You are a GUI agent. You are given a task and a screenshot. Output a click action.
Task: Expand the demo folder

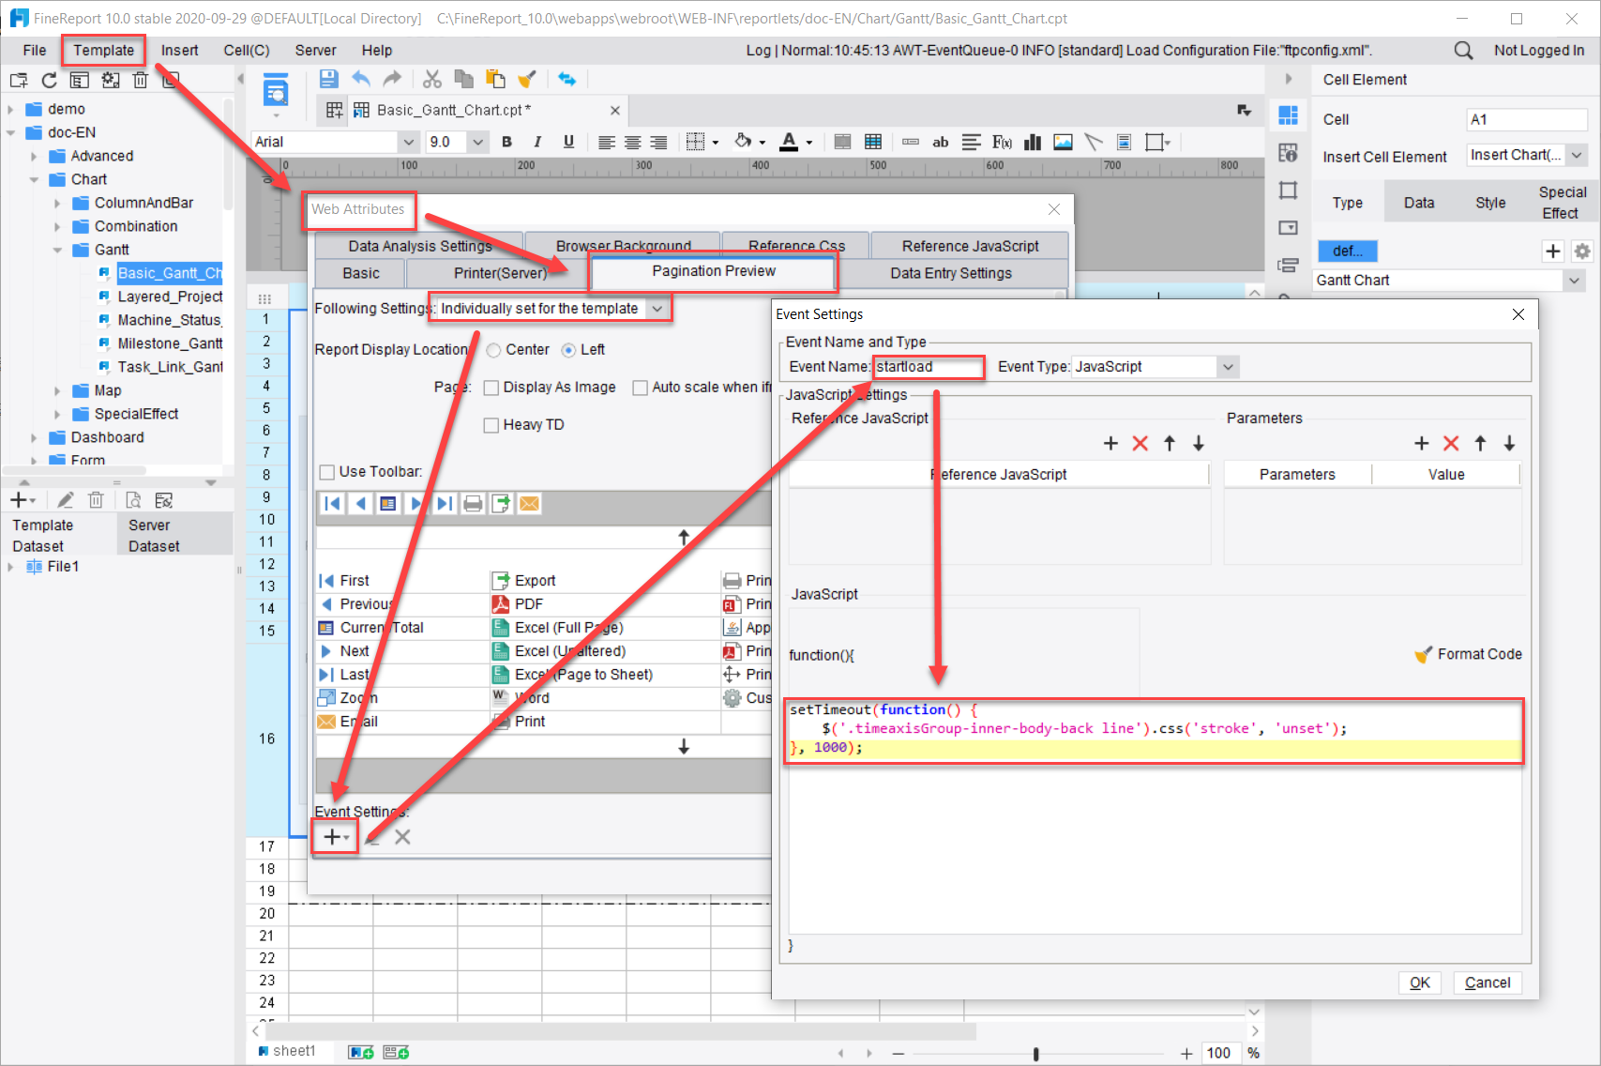point(10,109)
